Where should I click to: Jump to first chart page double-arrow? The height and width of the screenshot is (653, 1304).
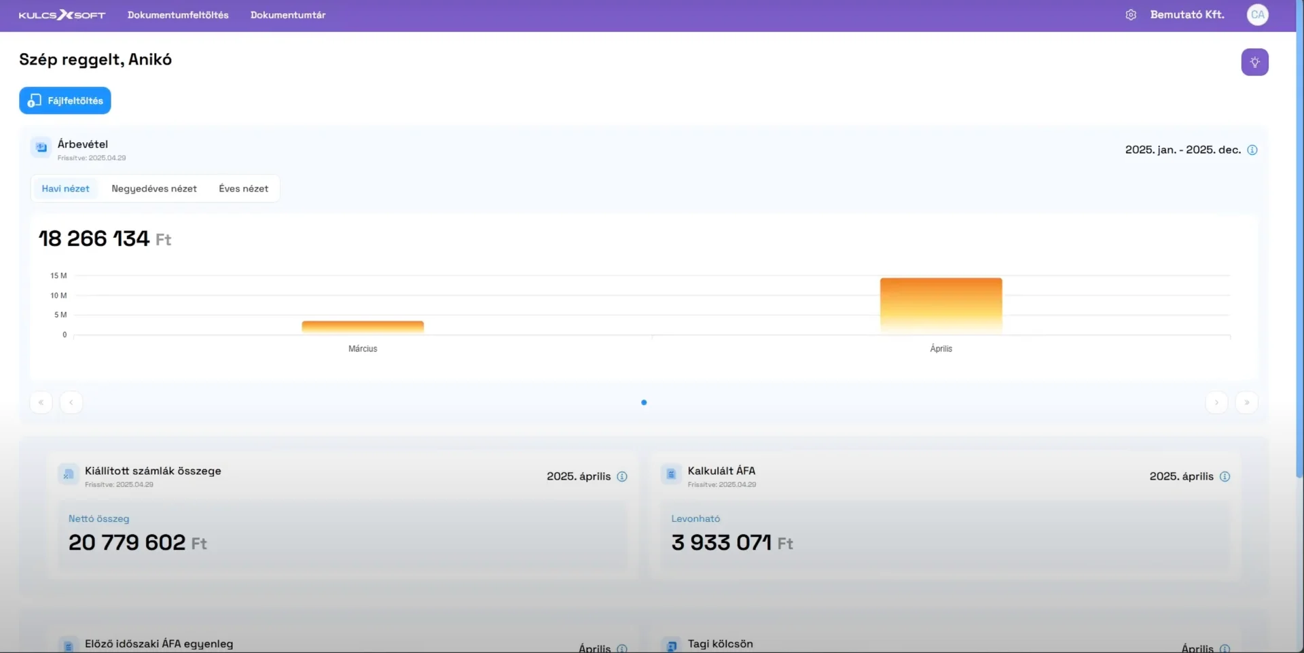(41, 402)
